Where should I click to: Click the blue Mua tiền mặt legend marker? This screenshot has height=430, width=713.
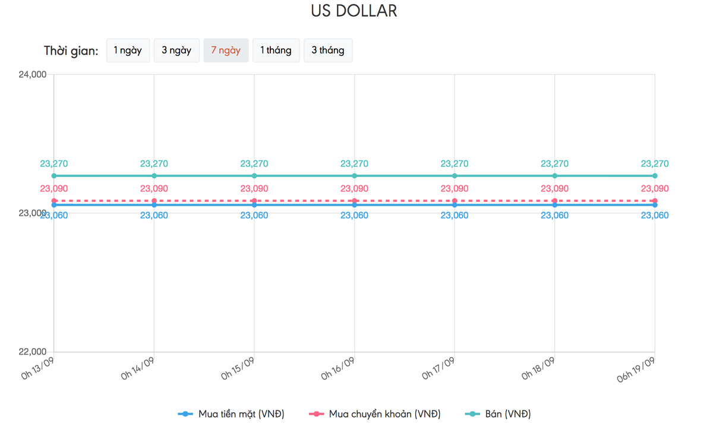pyautogui.click(x=185, y=414)
